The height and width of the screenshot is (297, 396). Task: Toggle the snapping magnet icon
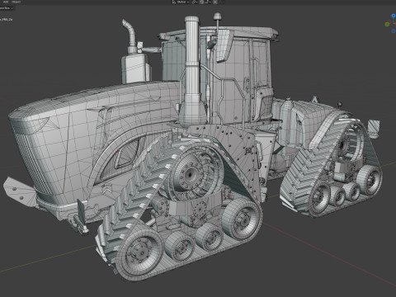coord(201,2)
